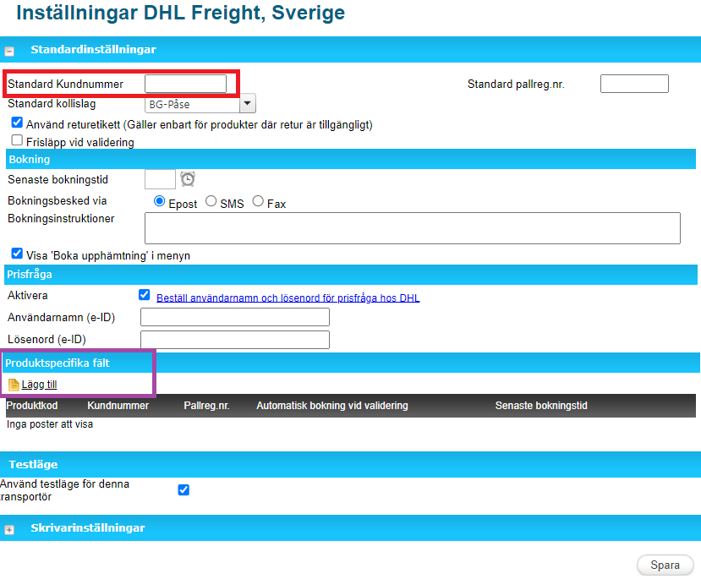Click the Lägg till link
701x579 pixels.
tap(39, 385)
